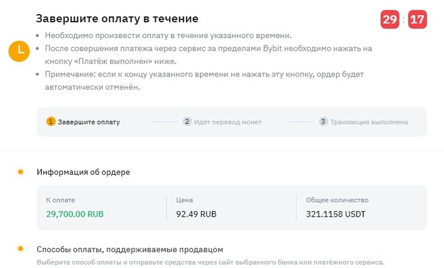Click the orange dot beside "Способы оплаты"
The width and height of the screenshot is (444, 268).
pos(20,249)
